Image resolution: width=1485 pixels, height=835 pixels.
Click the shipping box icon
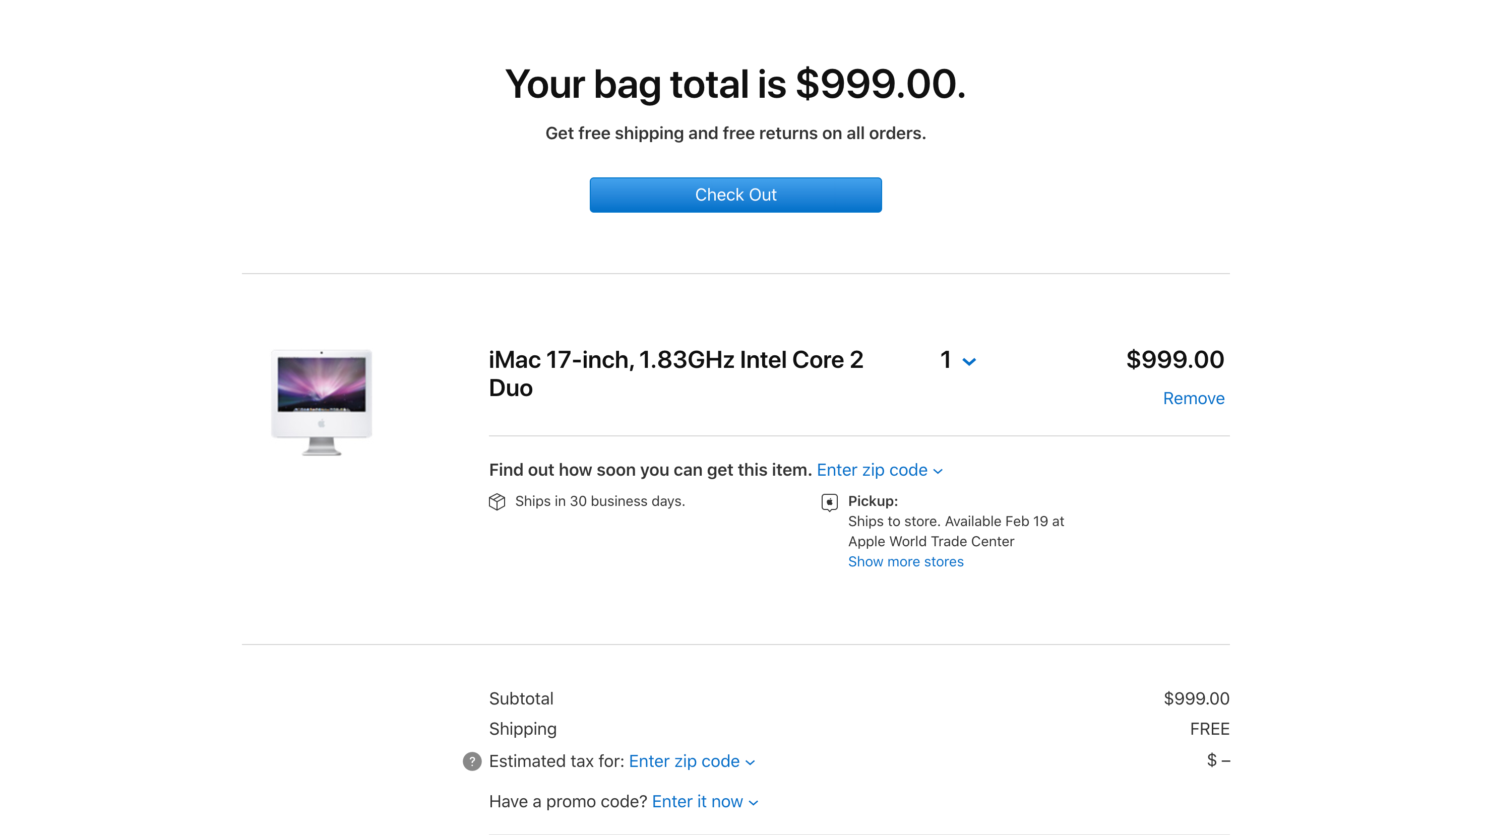click(x=497, y=502)
